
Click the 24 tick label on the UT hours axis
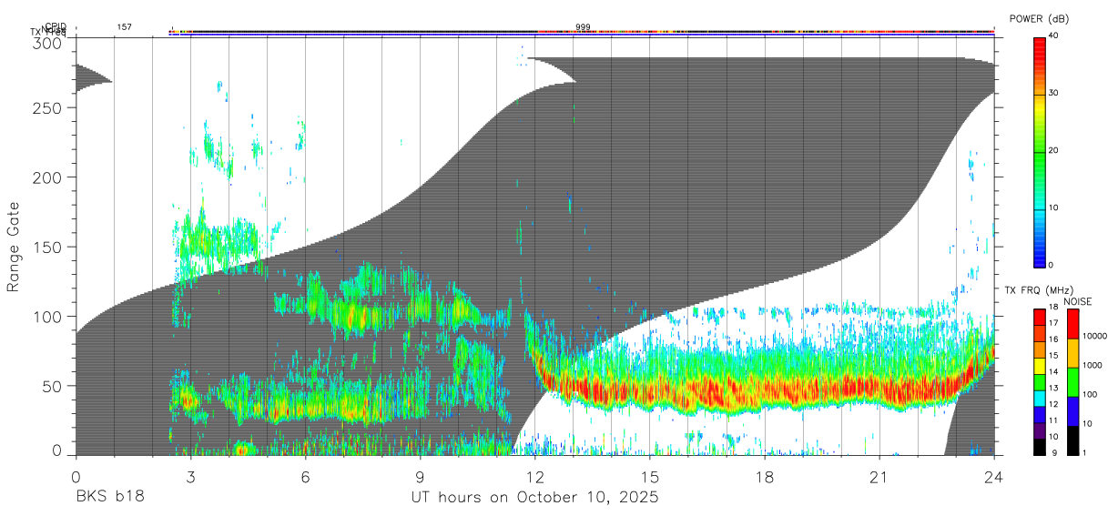click(994, 476)
